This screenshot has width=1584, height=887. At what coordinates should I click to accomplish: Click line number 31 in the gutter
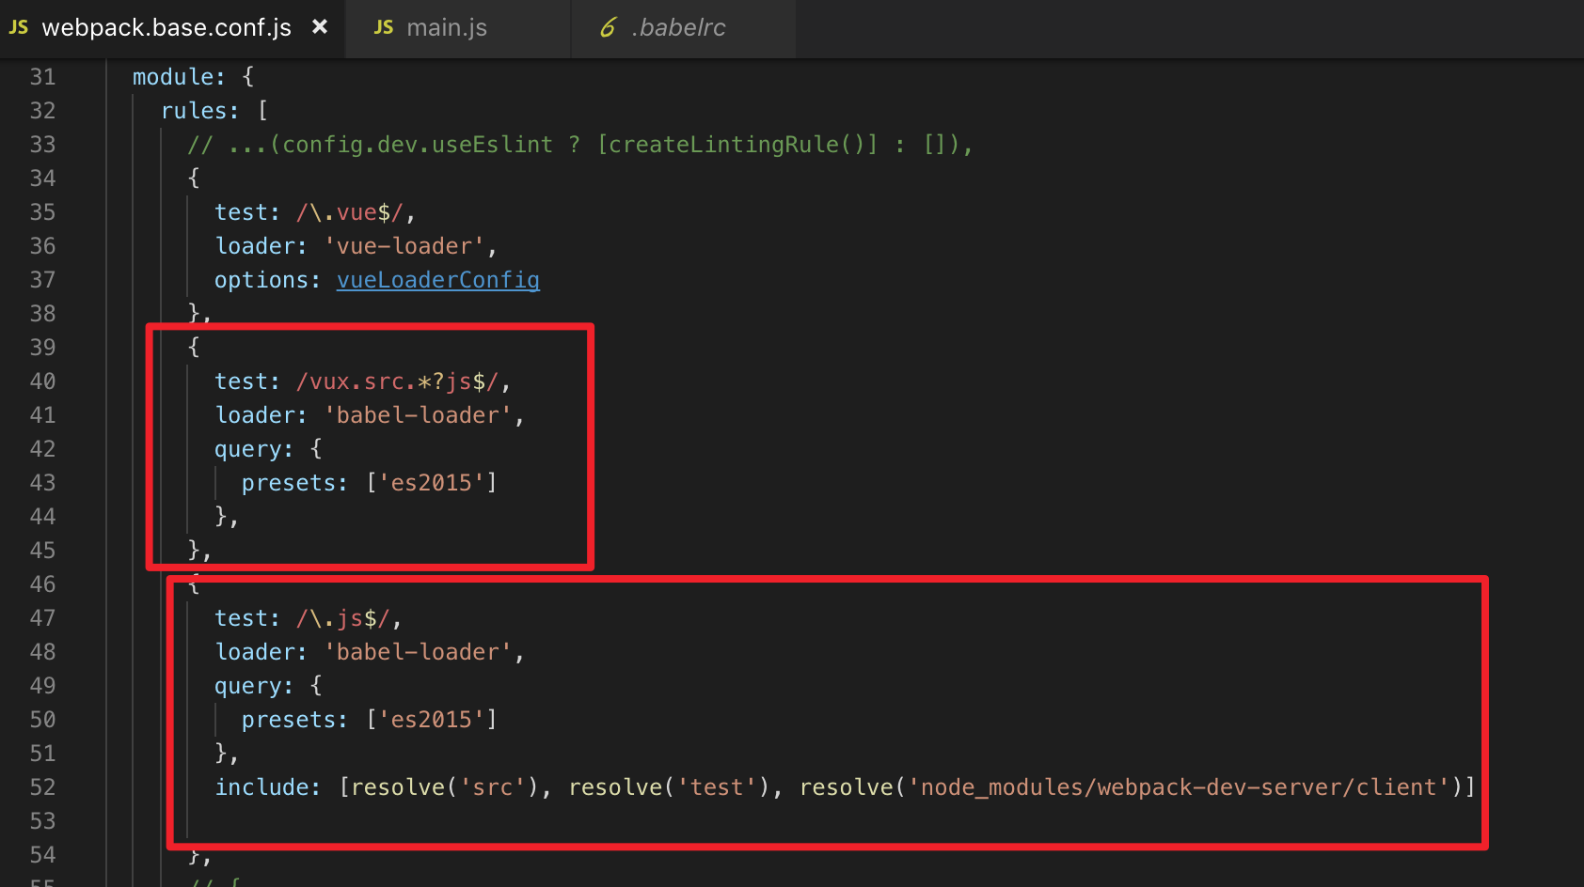click(x=42, y=77)
